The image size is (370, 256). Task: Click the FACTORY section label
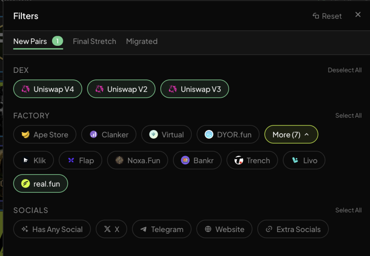pos(31,116)
